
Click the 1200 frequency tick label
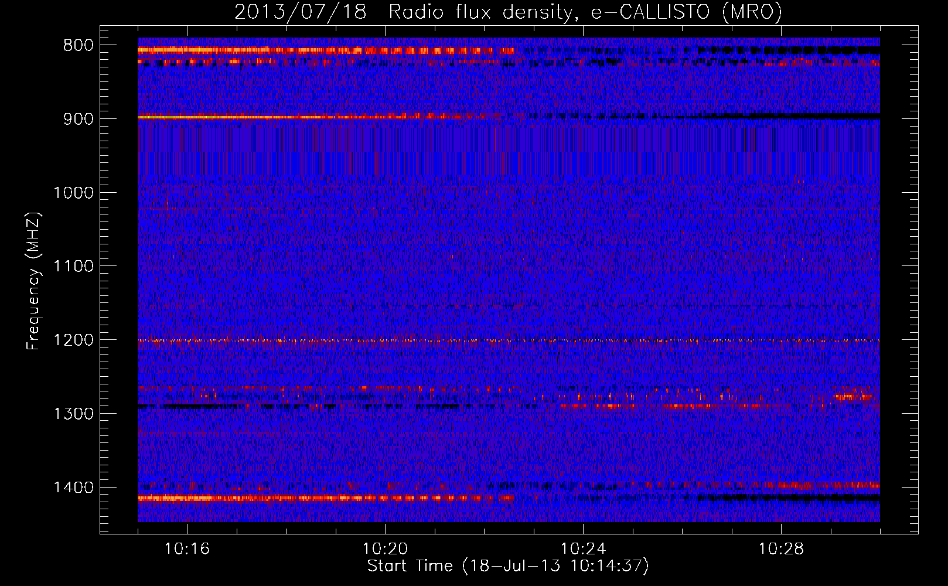click(x=73, y=340)
